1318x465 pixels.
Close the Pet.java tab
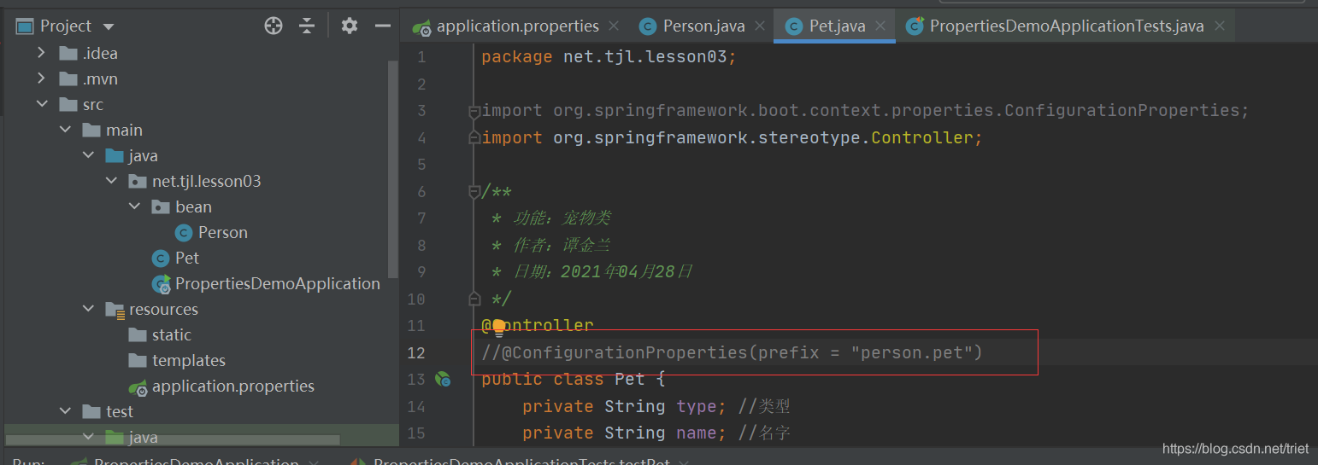pyautogui.click(x=880, y=26)
